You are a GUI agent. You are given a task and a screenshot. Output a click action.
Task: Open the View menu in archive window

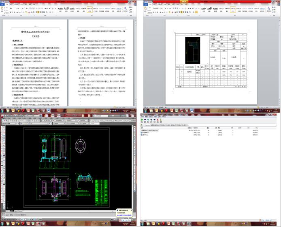151,117
